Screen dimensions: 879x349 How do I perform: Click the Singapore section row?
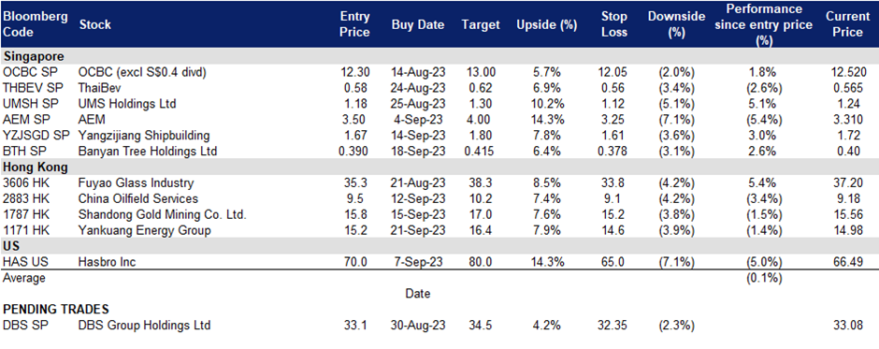[439, 56]
